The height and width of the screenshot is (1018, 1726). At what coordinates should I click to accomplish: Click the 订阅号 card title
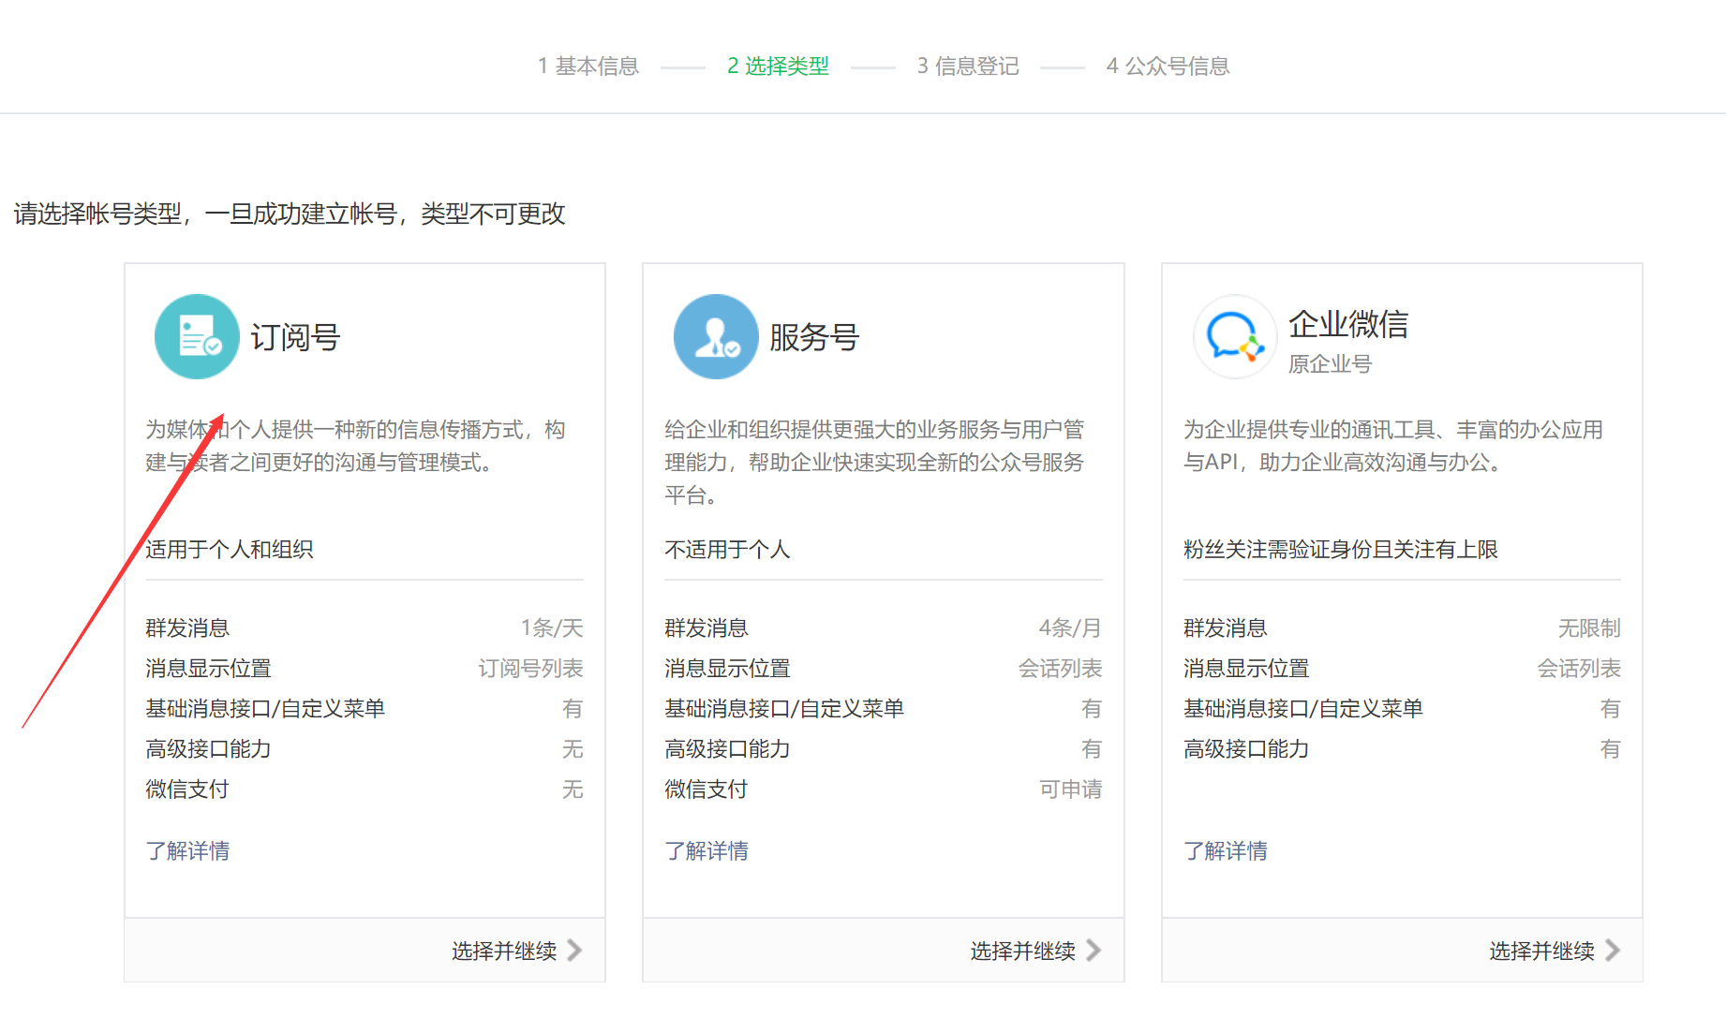(295, 337)
